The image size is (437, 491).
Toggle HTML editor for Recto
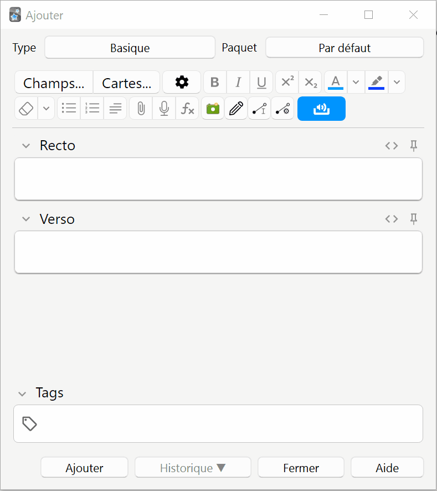click(x=392, y=146)
